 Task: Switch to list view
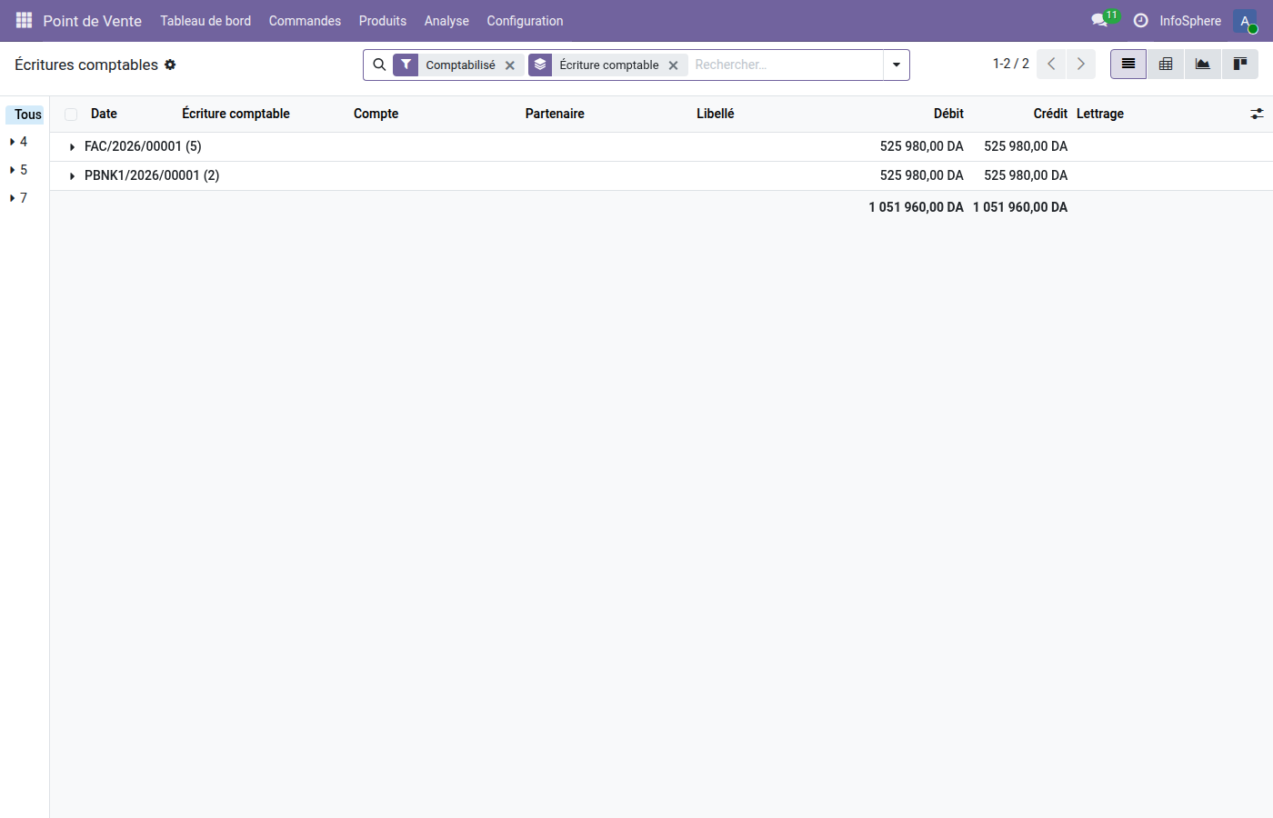tap(1128, 65)
